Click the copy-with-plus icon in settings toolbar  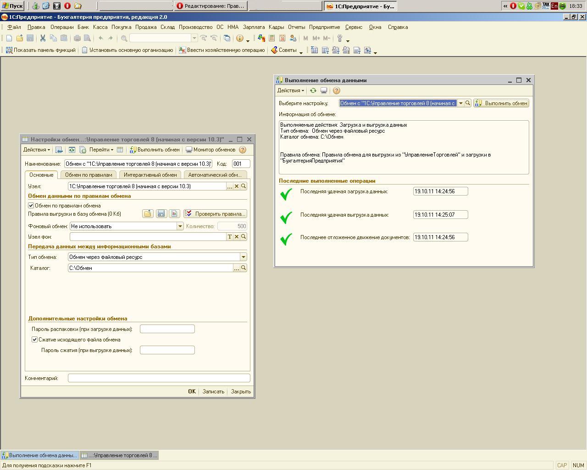click(83, 150)
